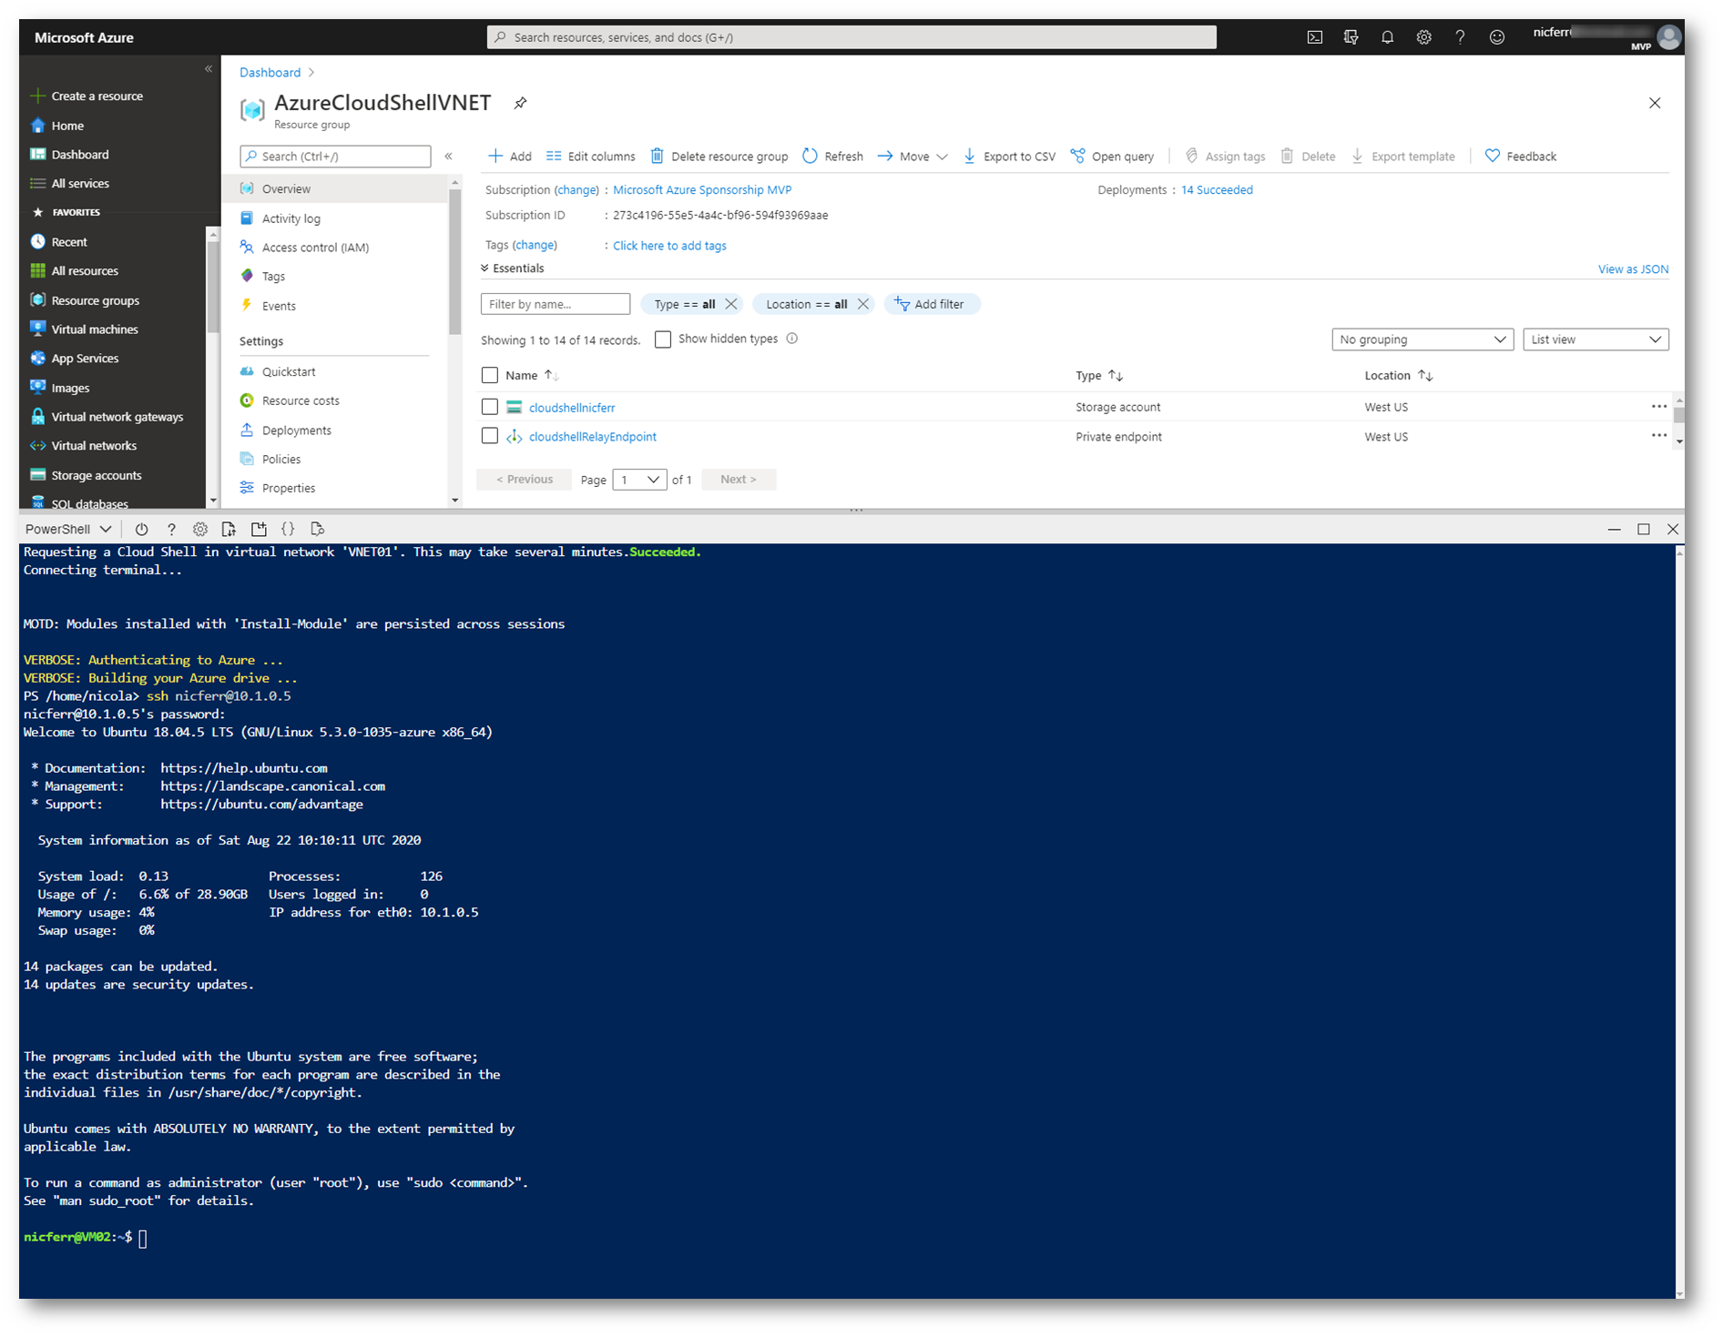Click View as JSON link
This screenshot has height=1337, width=1723.
tap(1633, 269)
